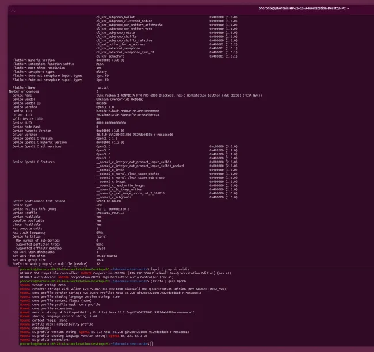Select '__opencl_c_read_write_images' text
This screenshot has height=352, width=374.
point(121,186)
